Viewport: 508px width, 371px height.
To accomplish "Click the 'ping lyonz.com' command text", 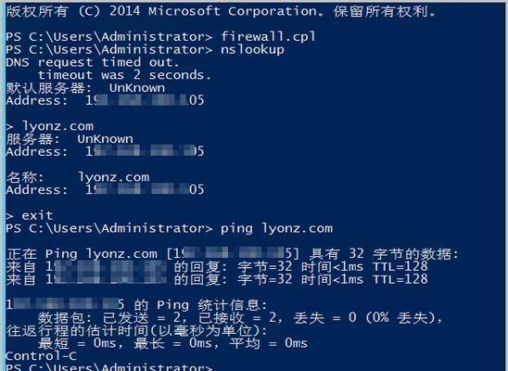I will tap(276, 229).
